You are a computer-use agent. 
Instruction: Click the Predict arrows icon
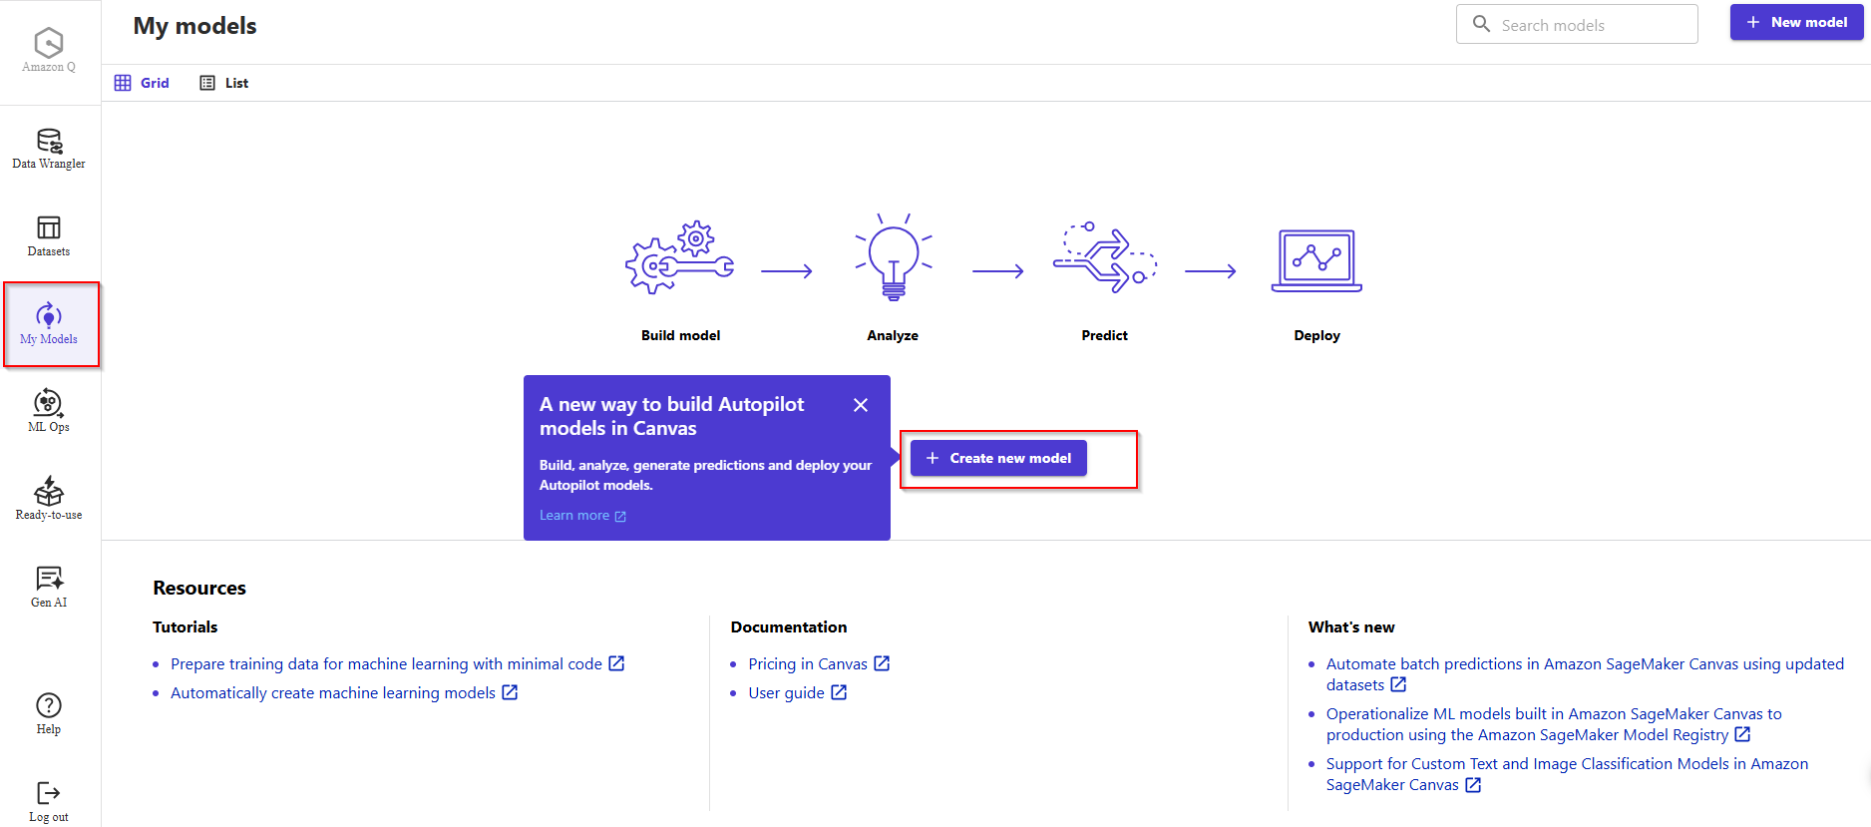pyautogui.click(x=1105, y=257)
